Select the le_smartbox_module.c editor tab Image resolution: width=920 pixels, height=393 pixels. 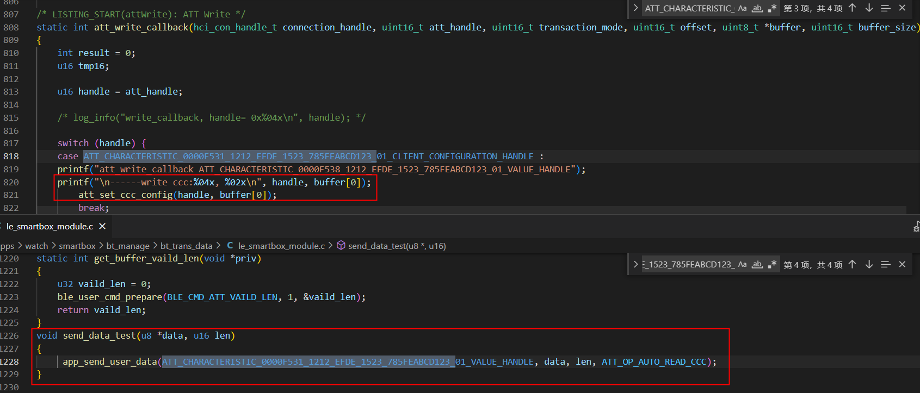click(x=50, y=226)
